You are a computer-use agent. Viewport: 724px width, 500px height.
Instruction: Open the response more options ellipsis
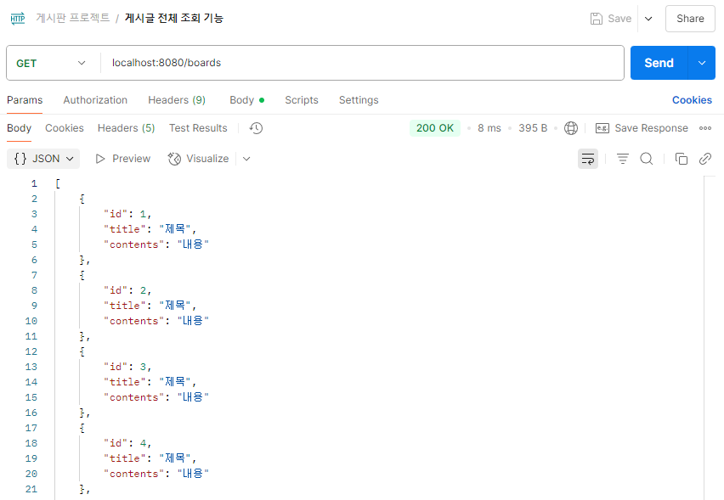pyautogui.click(x=705, y=128)
